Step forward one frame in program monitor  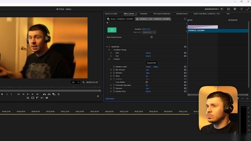click(33, 94)
